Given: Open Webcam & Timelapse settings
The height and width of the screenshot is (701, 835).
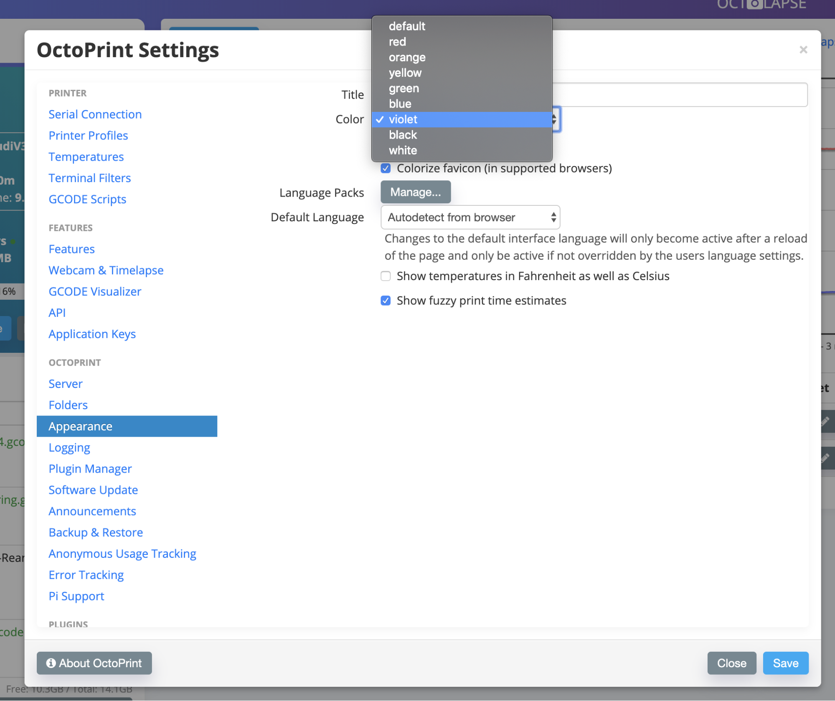Looking at the screenshot, I should (106, 271).
